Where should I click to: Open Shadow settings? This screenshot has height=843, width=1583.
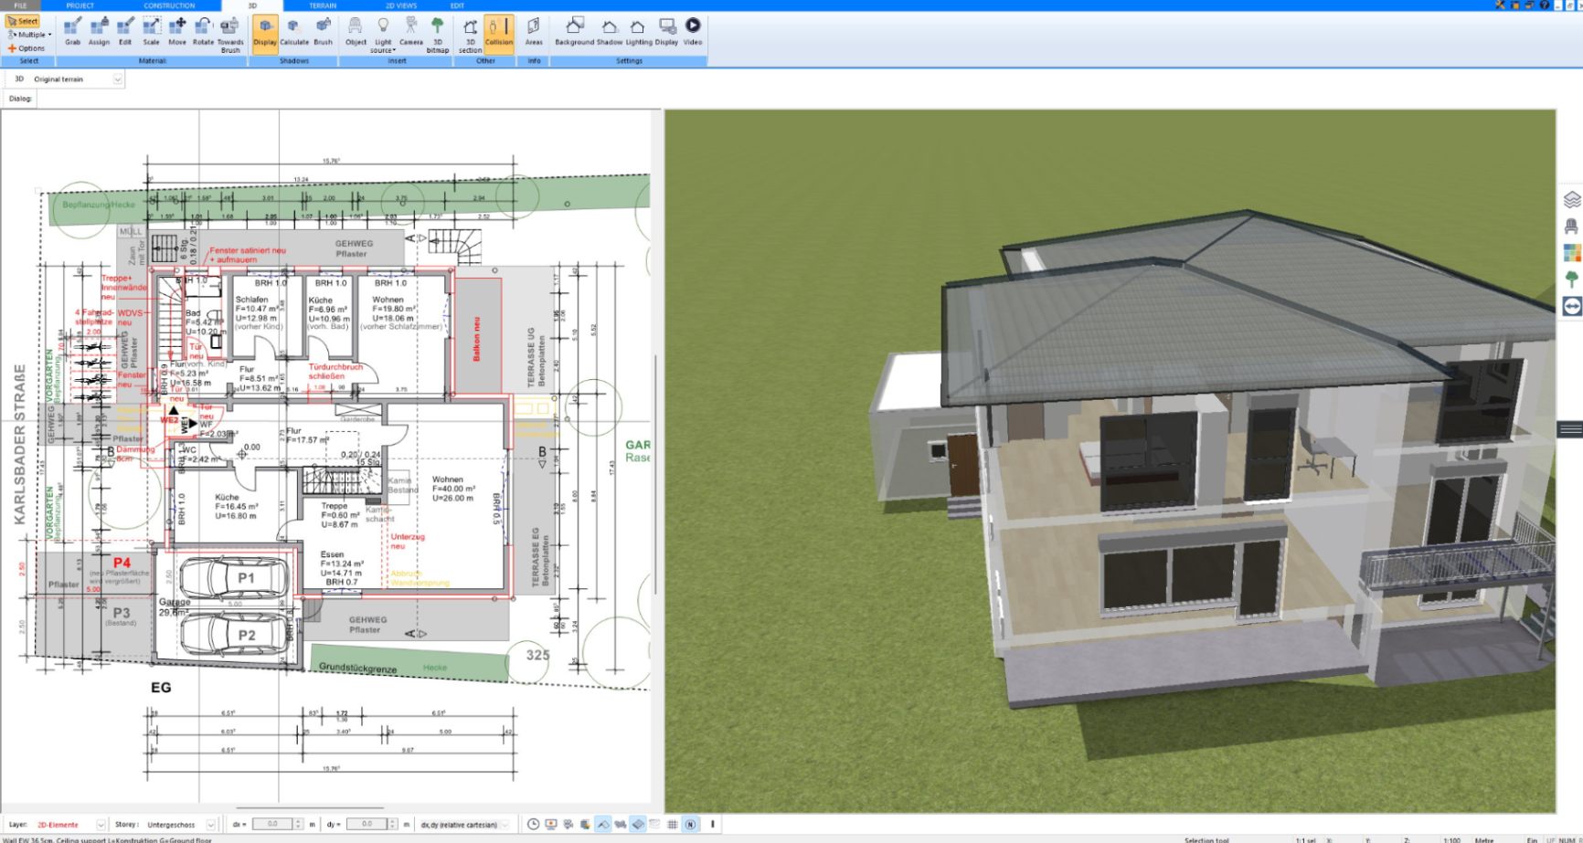point(610,32)
